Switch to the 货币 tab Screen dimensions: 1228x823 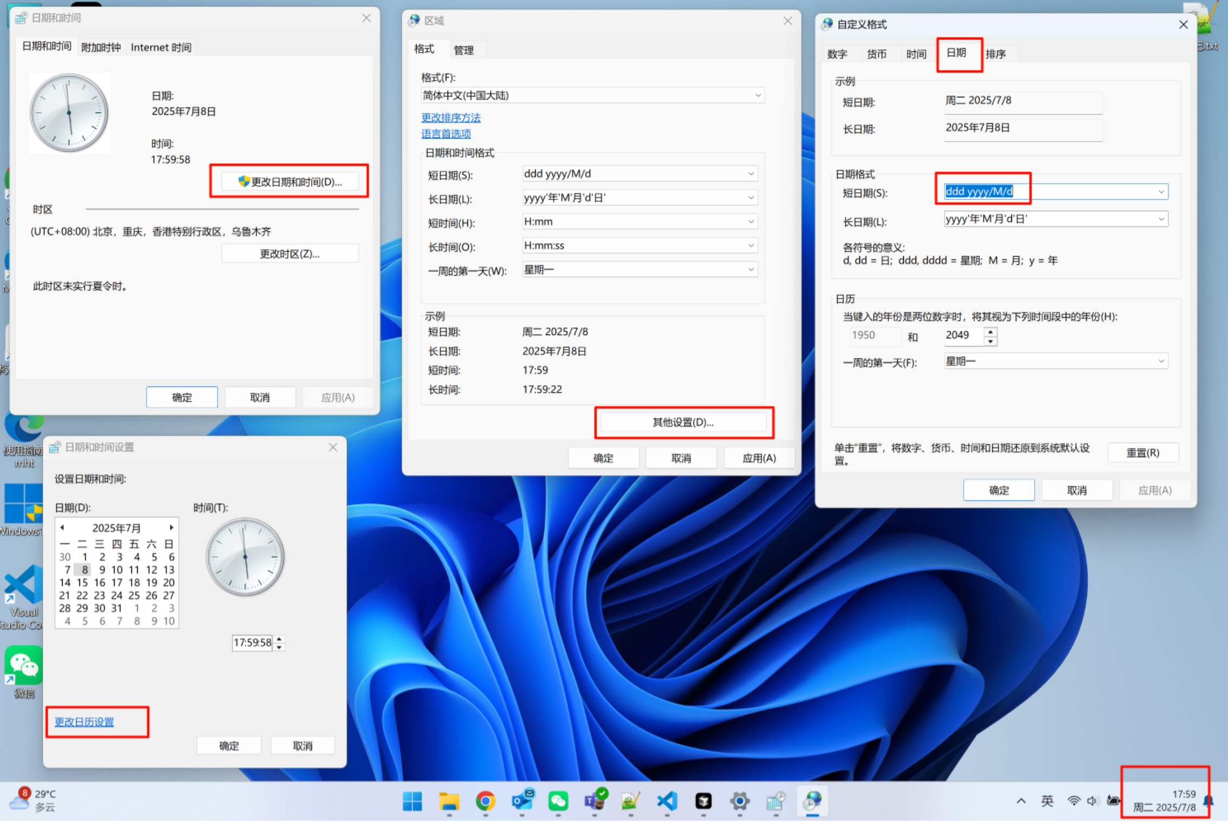tap(876, 54)
